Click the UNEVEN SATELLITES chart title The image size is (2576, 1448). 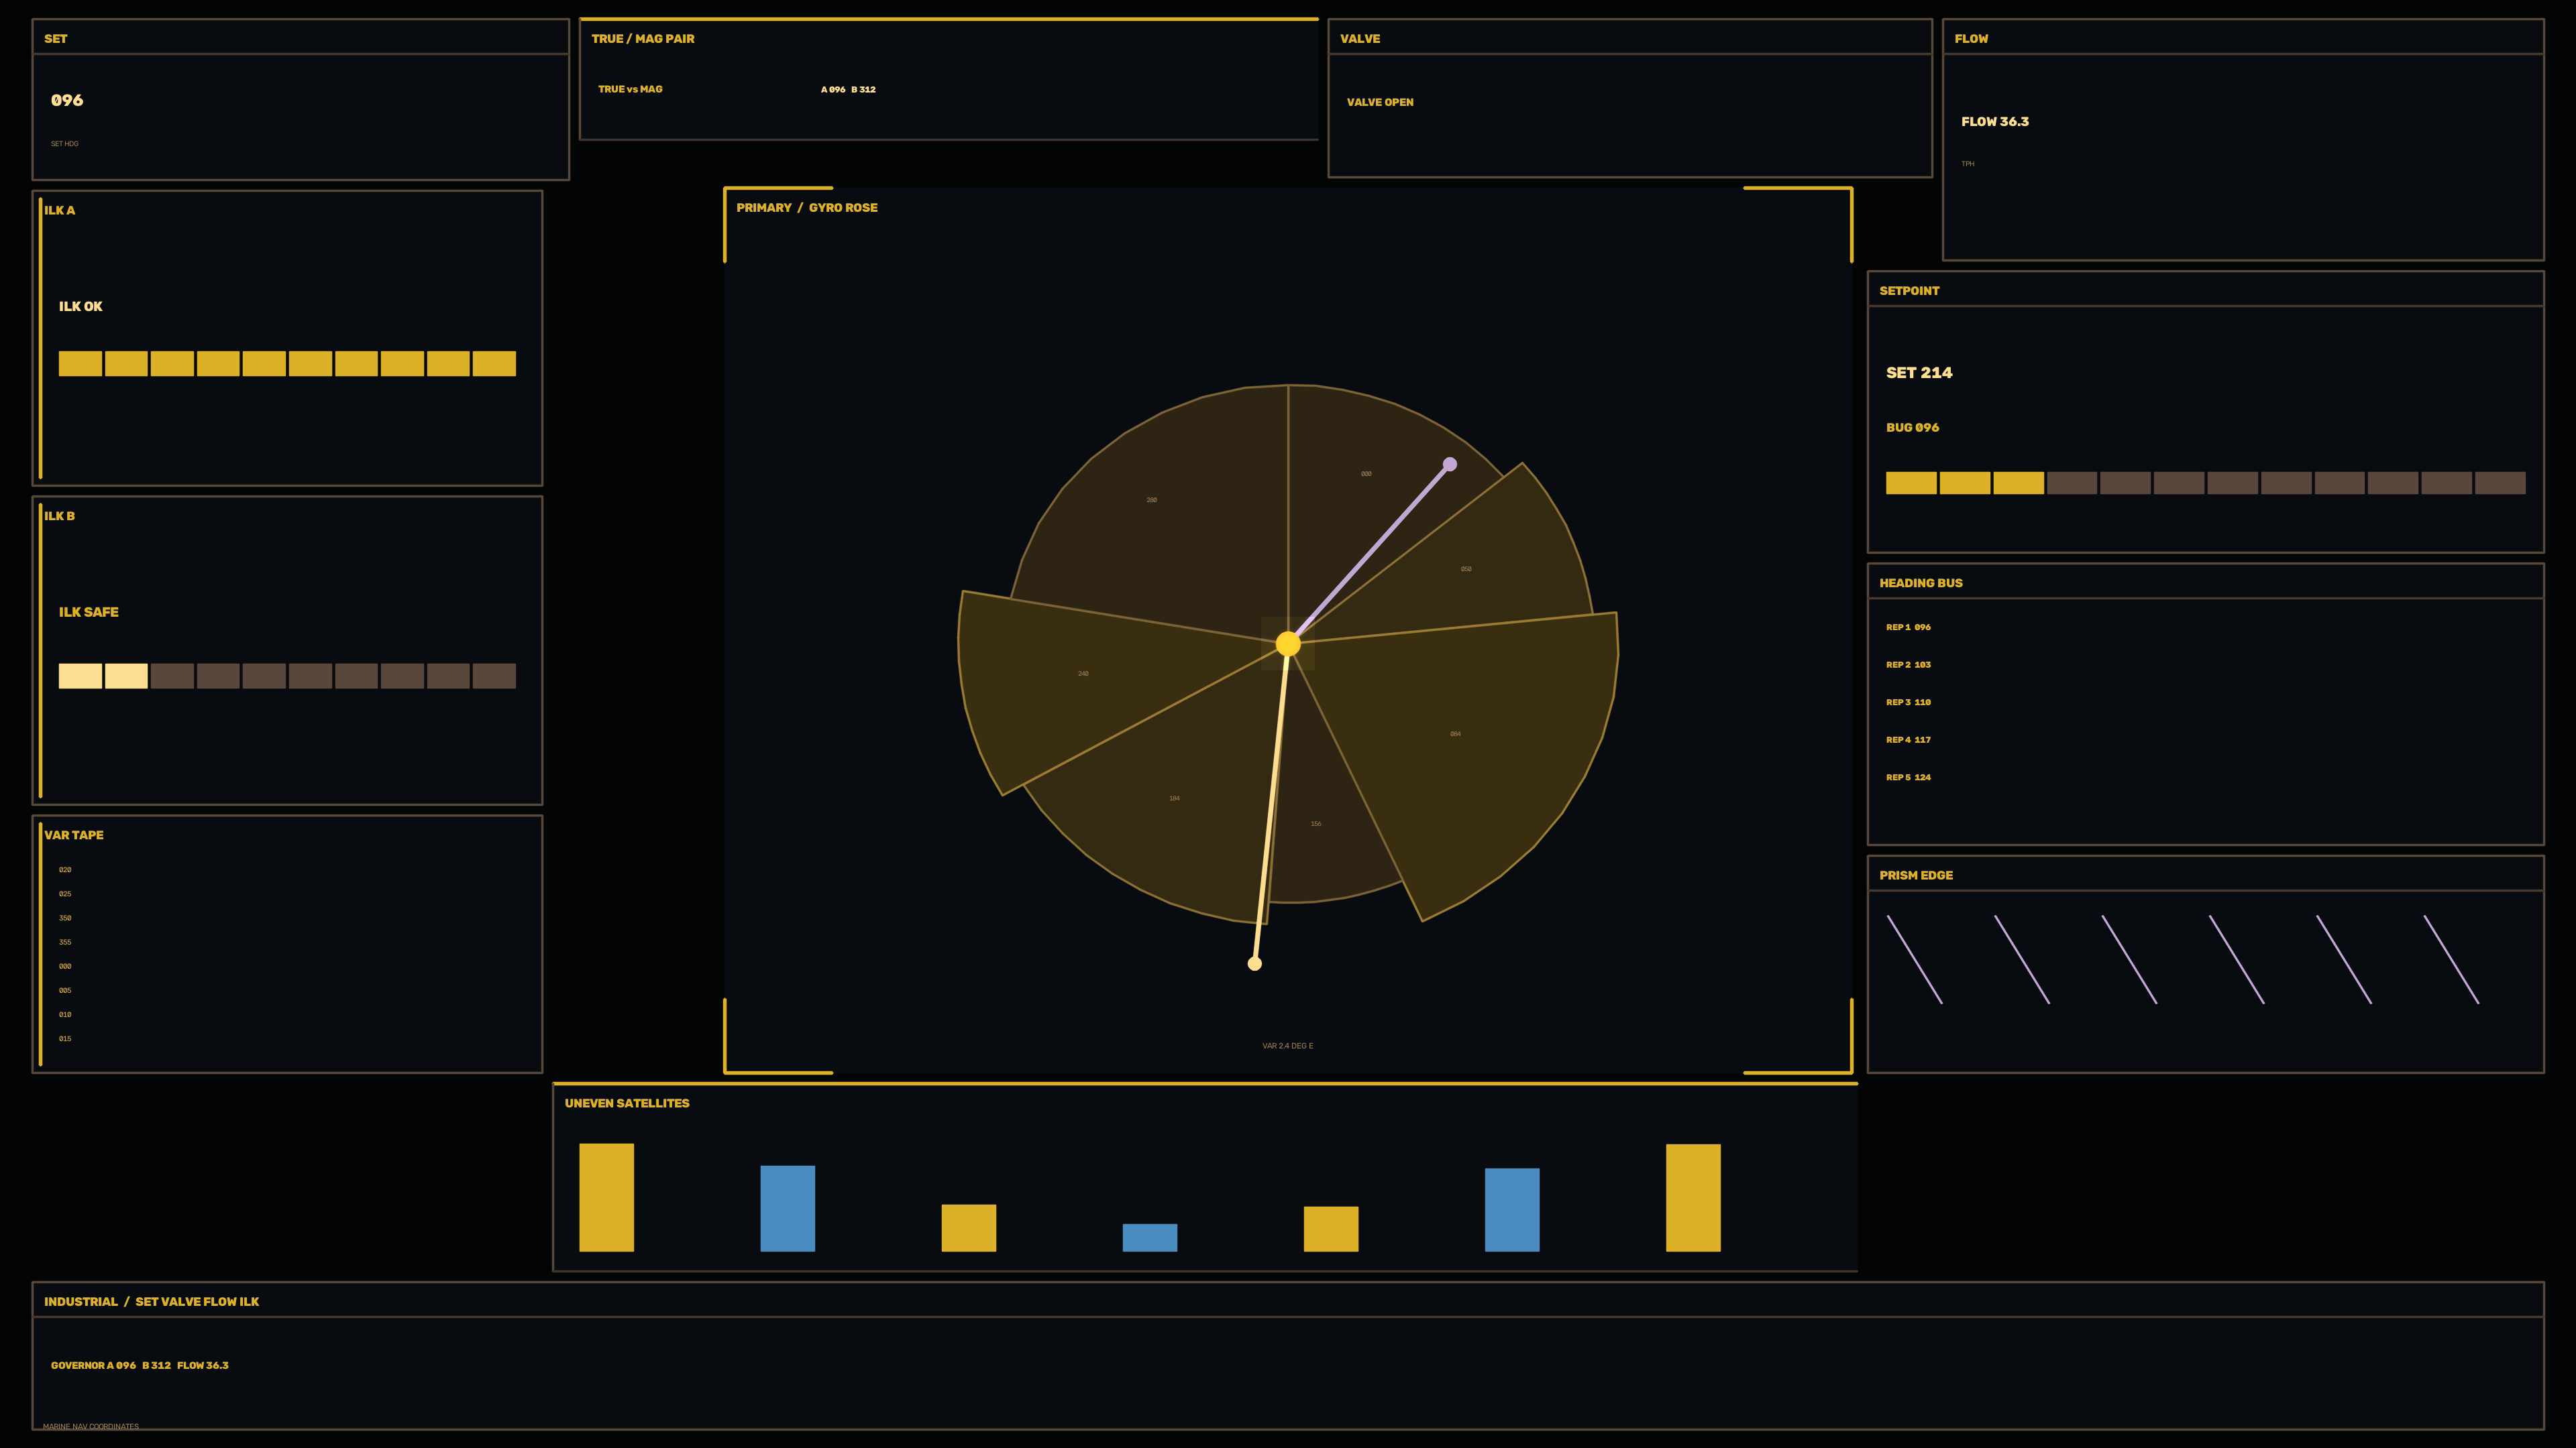point(627,1103)
